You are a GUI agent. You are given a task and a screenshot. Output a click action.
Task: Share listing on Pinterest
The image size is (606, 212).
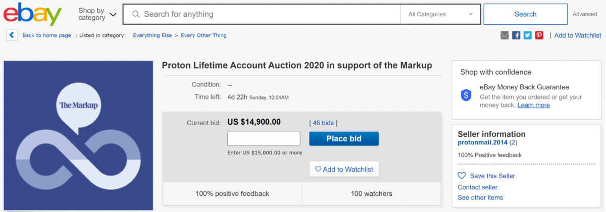539,35
